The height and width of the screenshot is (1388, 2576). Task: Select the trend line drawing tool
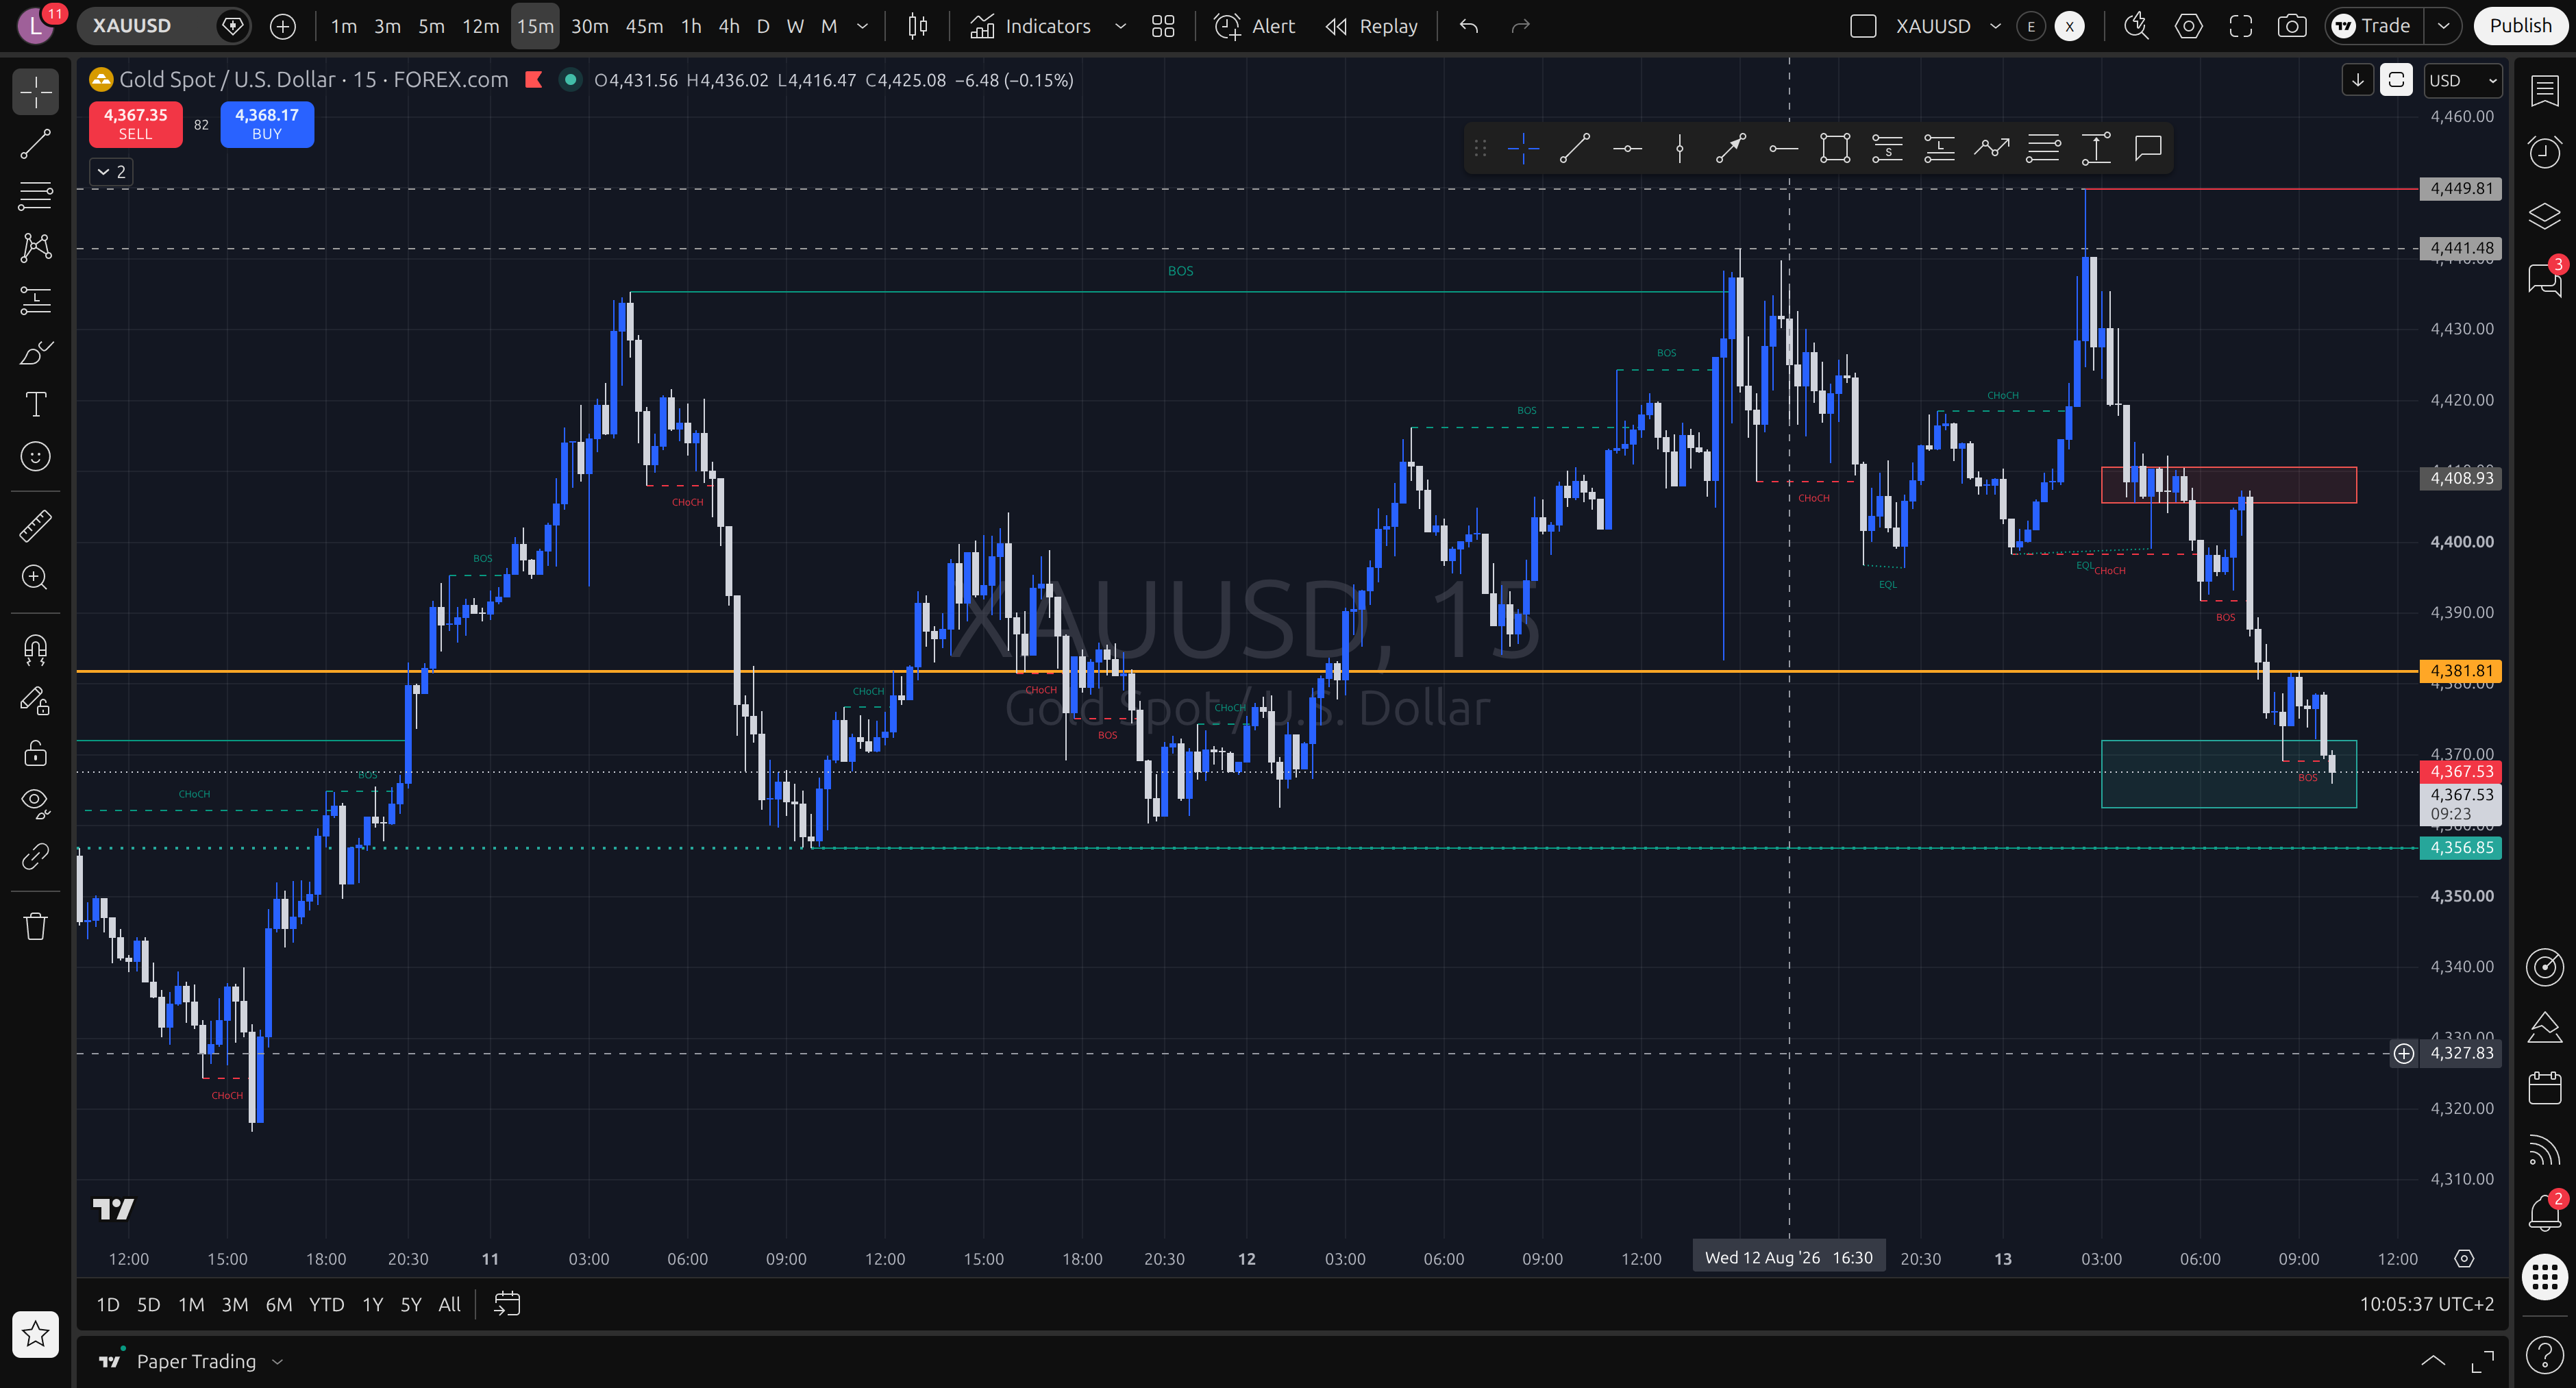click(x=36, y=144)
